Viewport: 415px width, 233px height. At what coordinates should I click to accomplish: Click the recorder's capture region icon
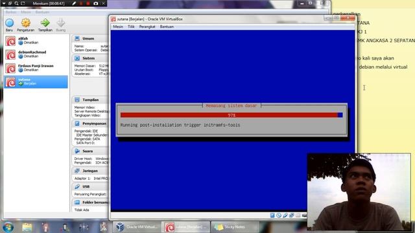[23, 3]
